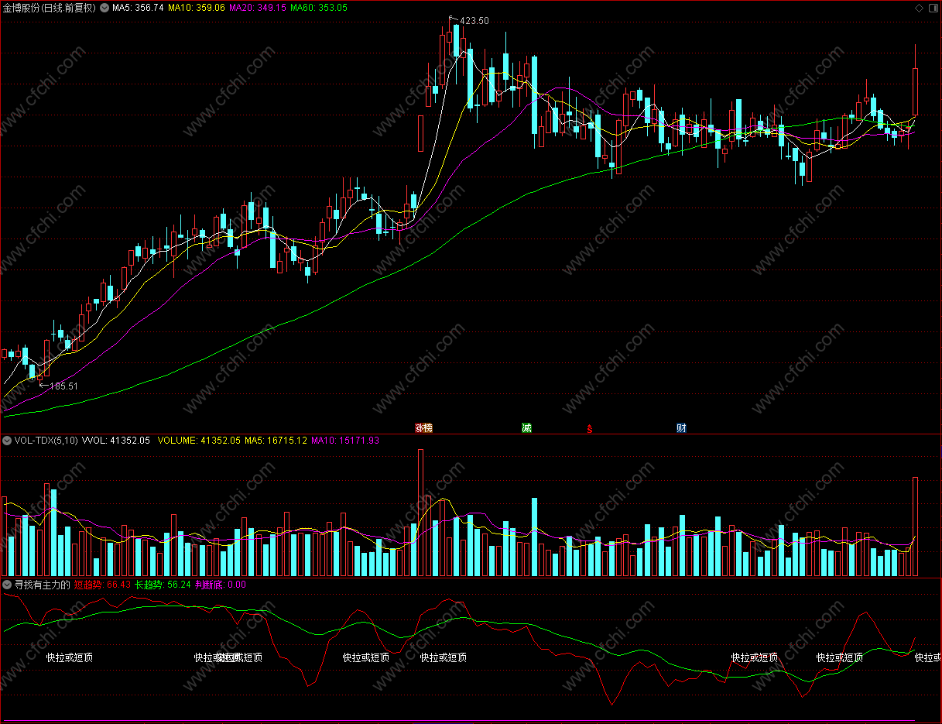The image size is (942, 724).
Task: Select the MA20: 349.15 label
Action: 258,8
